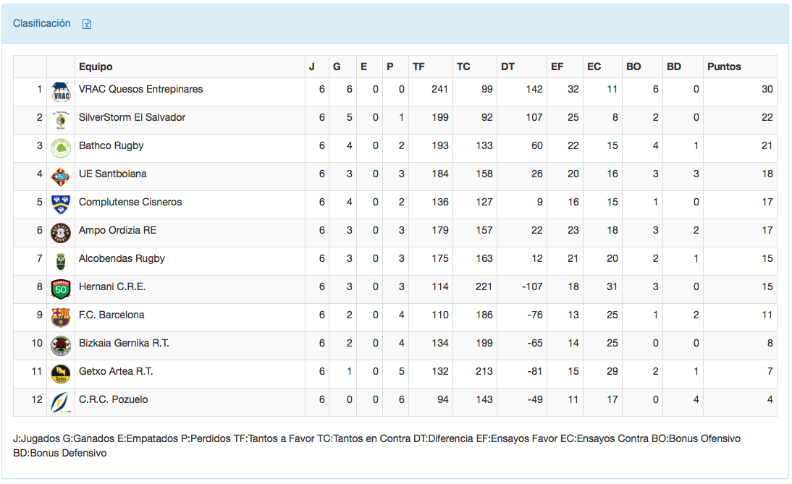Click the F.C. Barcelona crest
This screenshot has width=792, height=484.
tap(61, 318)
